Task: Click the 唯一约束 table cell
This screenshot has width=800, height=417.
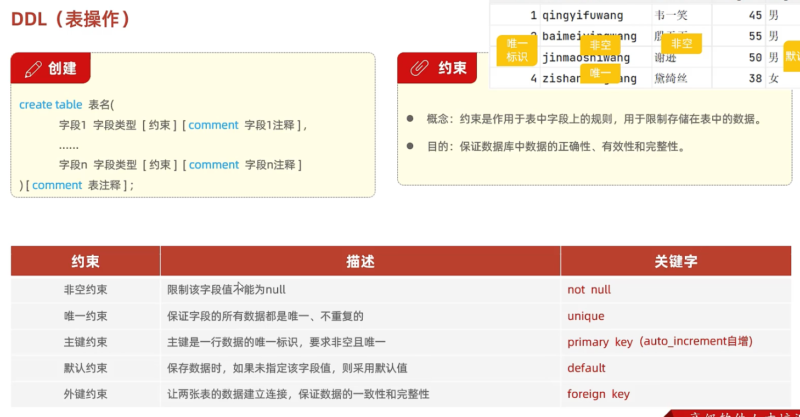Action: (x=86, y=316)
